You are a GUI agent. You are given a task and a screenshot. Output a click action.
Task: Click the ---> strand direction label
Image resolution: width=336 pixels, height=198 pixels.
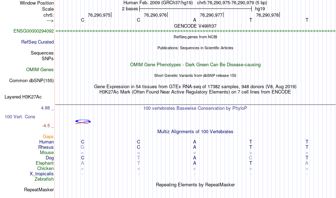coord(50,21)
